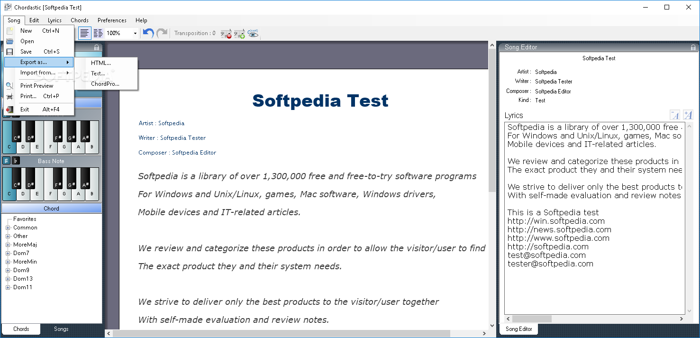
Task: Click the transpose up icon with green plus
Action: (239, 34)
